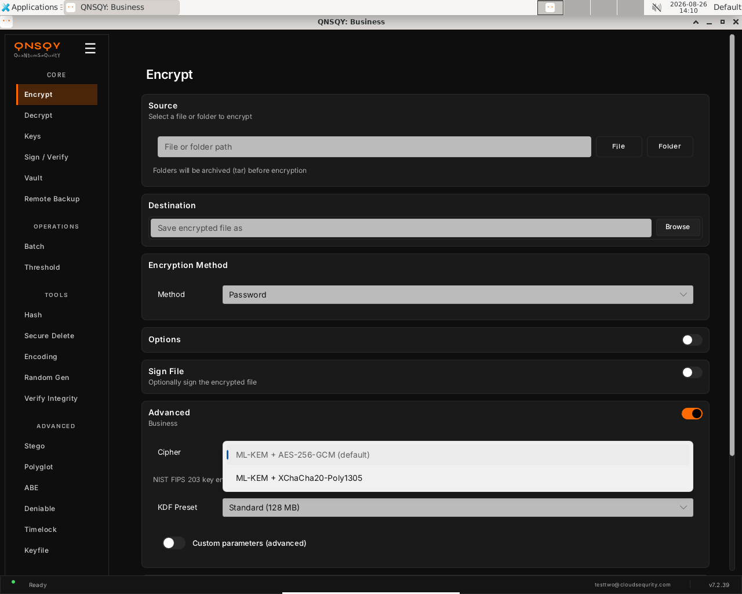
Task: Click the File button for source
Action: point(619,147)
